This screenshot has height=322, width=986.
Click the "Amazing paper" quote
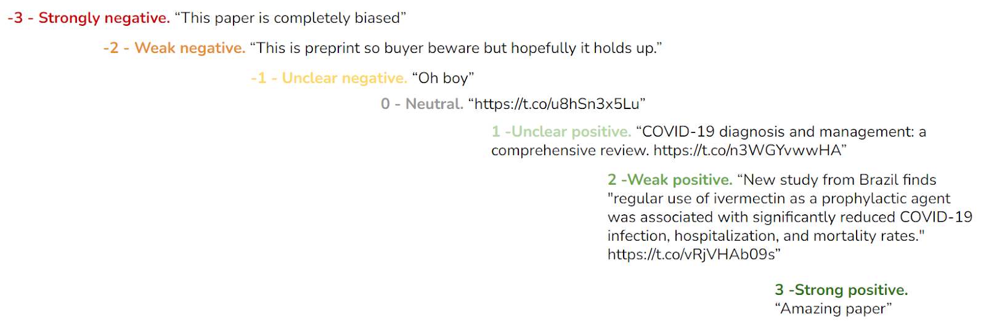click(833, 308)
